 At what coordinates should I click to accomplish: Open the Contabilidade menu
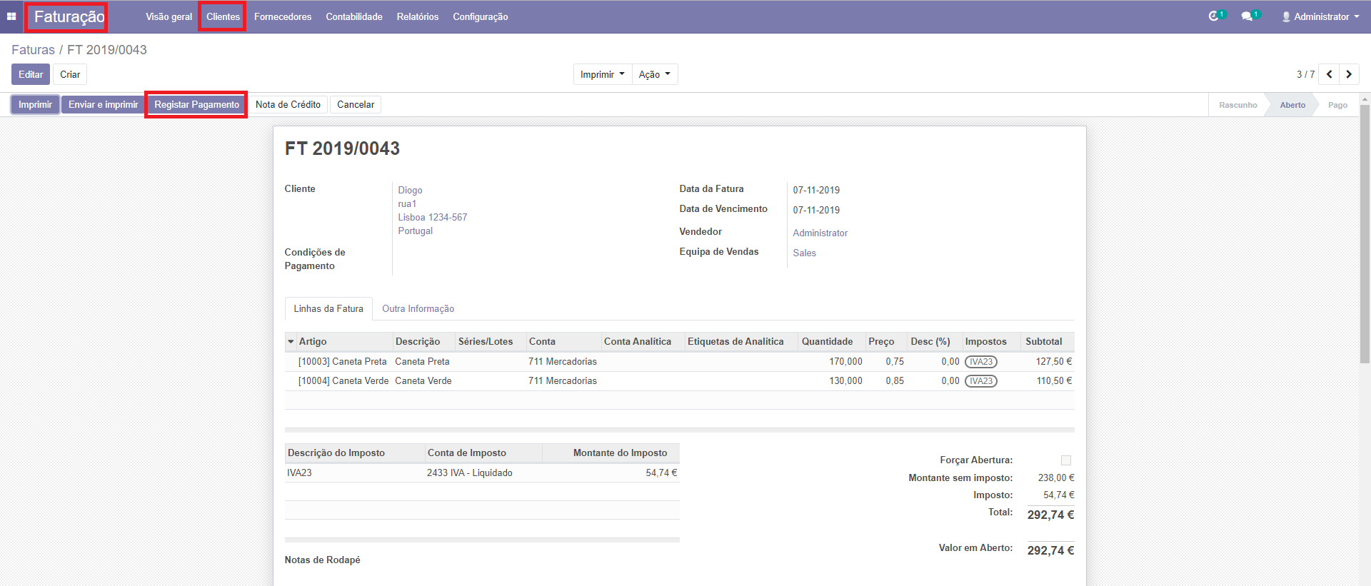[353, 16]
